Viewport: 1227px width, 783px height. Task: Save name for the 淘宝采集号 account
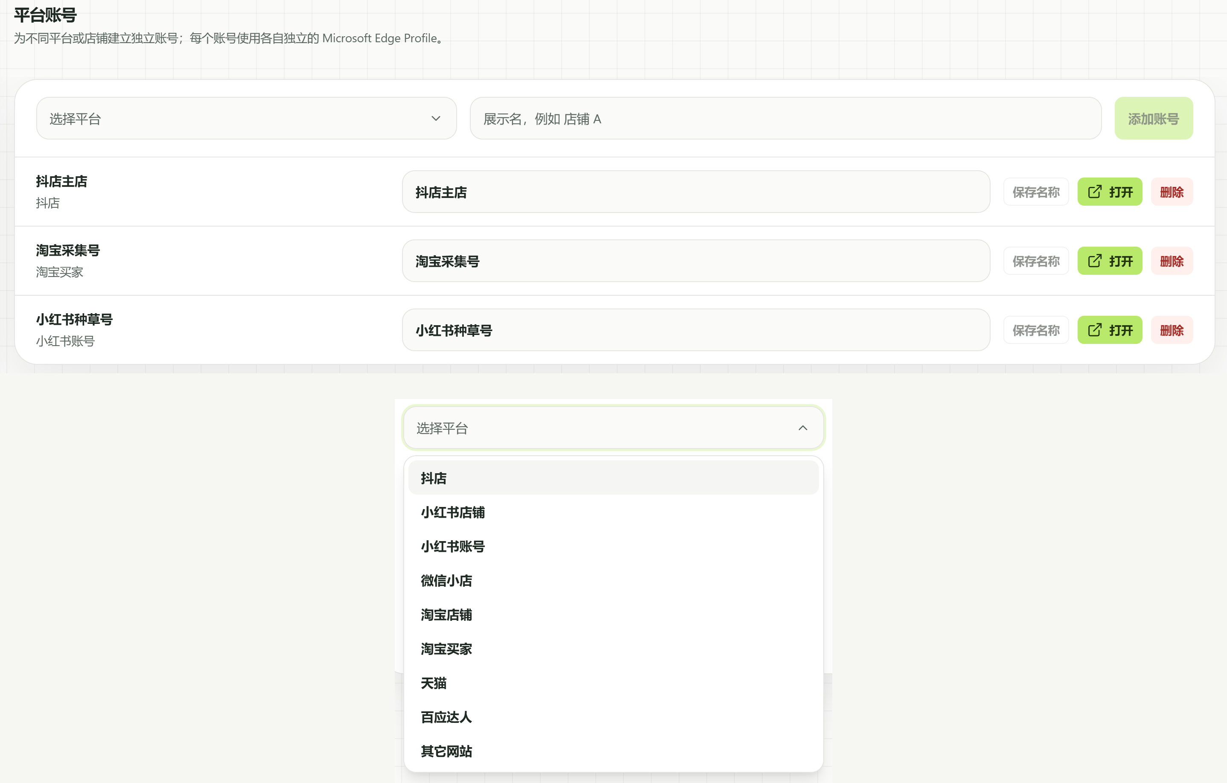(1036, 261)
